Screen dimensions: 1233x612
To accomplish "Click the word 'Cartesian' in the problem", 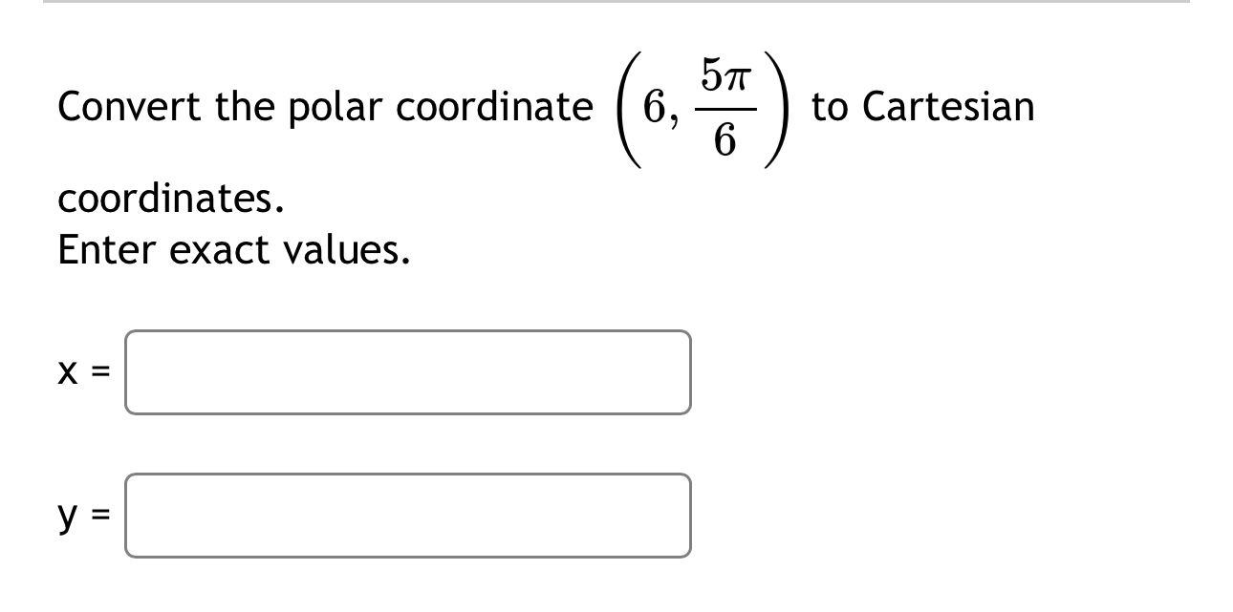I will point(946,106).
